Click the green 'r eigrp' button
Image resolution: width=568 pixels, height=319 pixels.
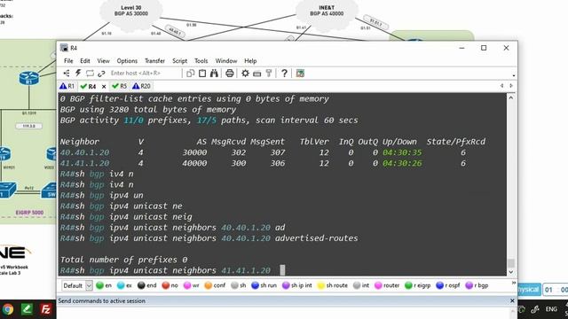(x=418, y=285)
